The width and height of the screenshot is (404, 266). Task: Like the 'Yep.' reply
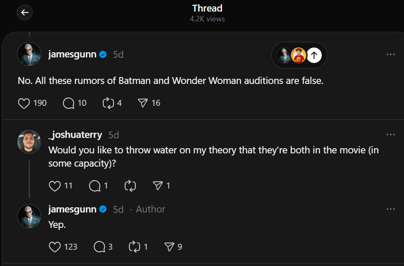pyautogui.click(x=55, y=247)
